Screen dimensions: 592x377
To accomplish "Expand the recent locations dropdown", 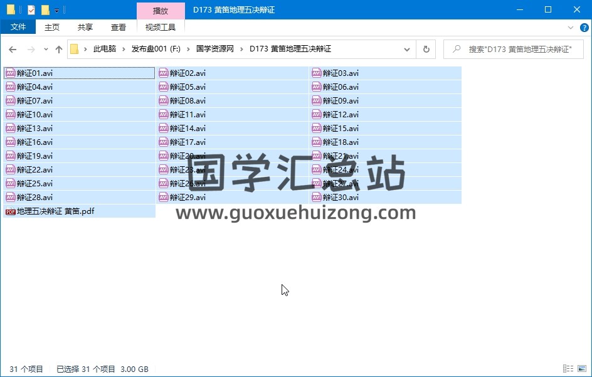I will click(46, 50).
